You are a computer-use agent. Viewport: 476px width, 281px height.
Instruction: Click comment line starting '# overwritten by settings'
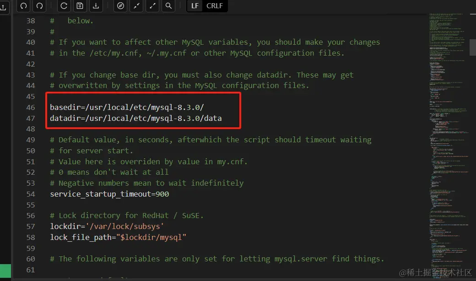179,86
